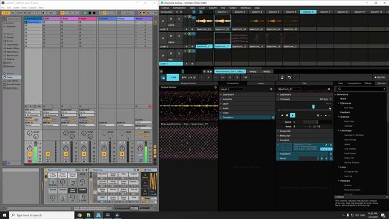Arm track 1 record button in Ableton
The image size is (389, 219).
coord(30,161)
